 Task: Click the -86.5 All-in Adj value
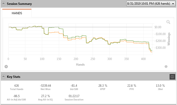(x=16, y=96)
